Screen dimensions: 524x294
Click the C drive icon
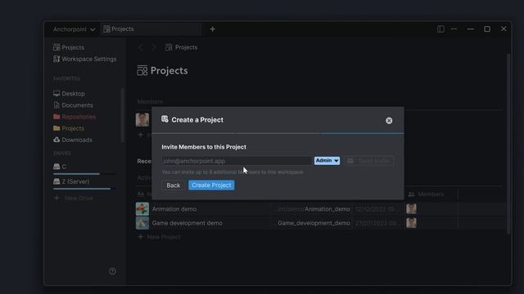point(56,167)
